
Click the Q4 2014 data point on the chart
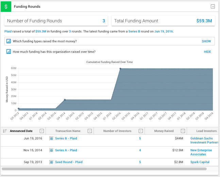pyautogui.click(x=65, y=100)
